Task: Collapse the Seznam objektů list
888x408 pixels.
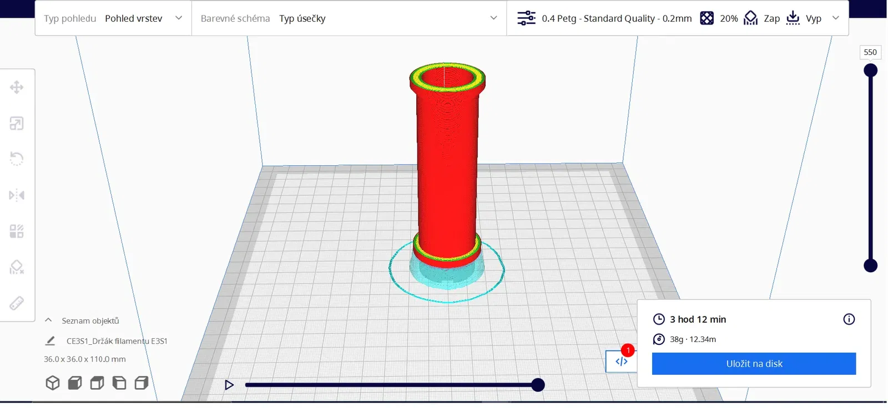Action: click(48, 320)
